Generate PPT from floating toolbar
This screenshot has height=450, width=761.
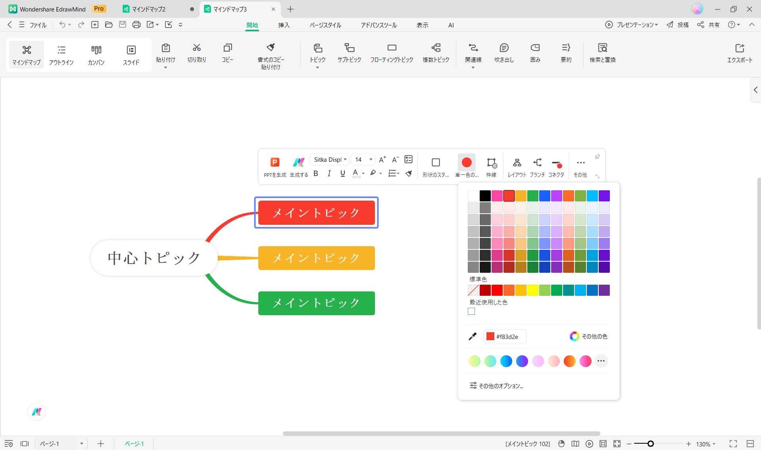tap(275, 167)
